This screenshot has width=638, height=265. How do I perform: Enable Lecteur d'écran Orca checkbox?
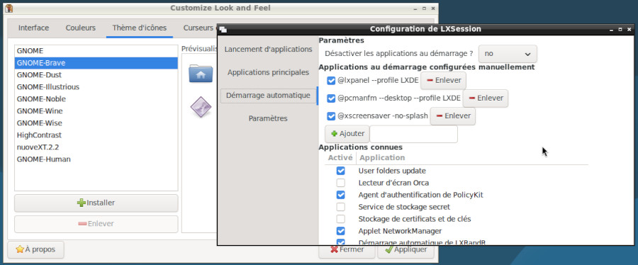click(340, 183)
